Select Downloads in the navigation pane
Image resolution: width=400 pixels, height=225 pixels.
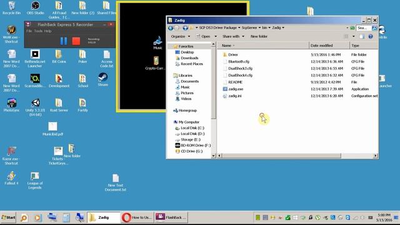pyautogui.click(x=187, y=58)
